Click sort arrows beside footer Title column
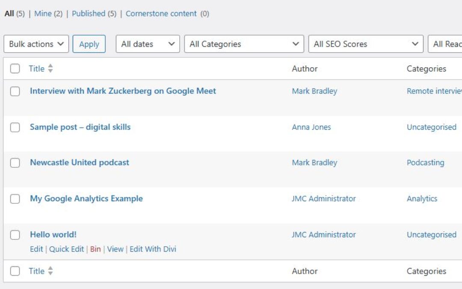 click(50, 271)
